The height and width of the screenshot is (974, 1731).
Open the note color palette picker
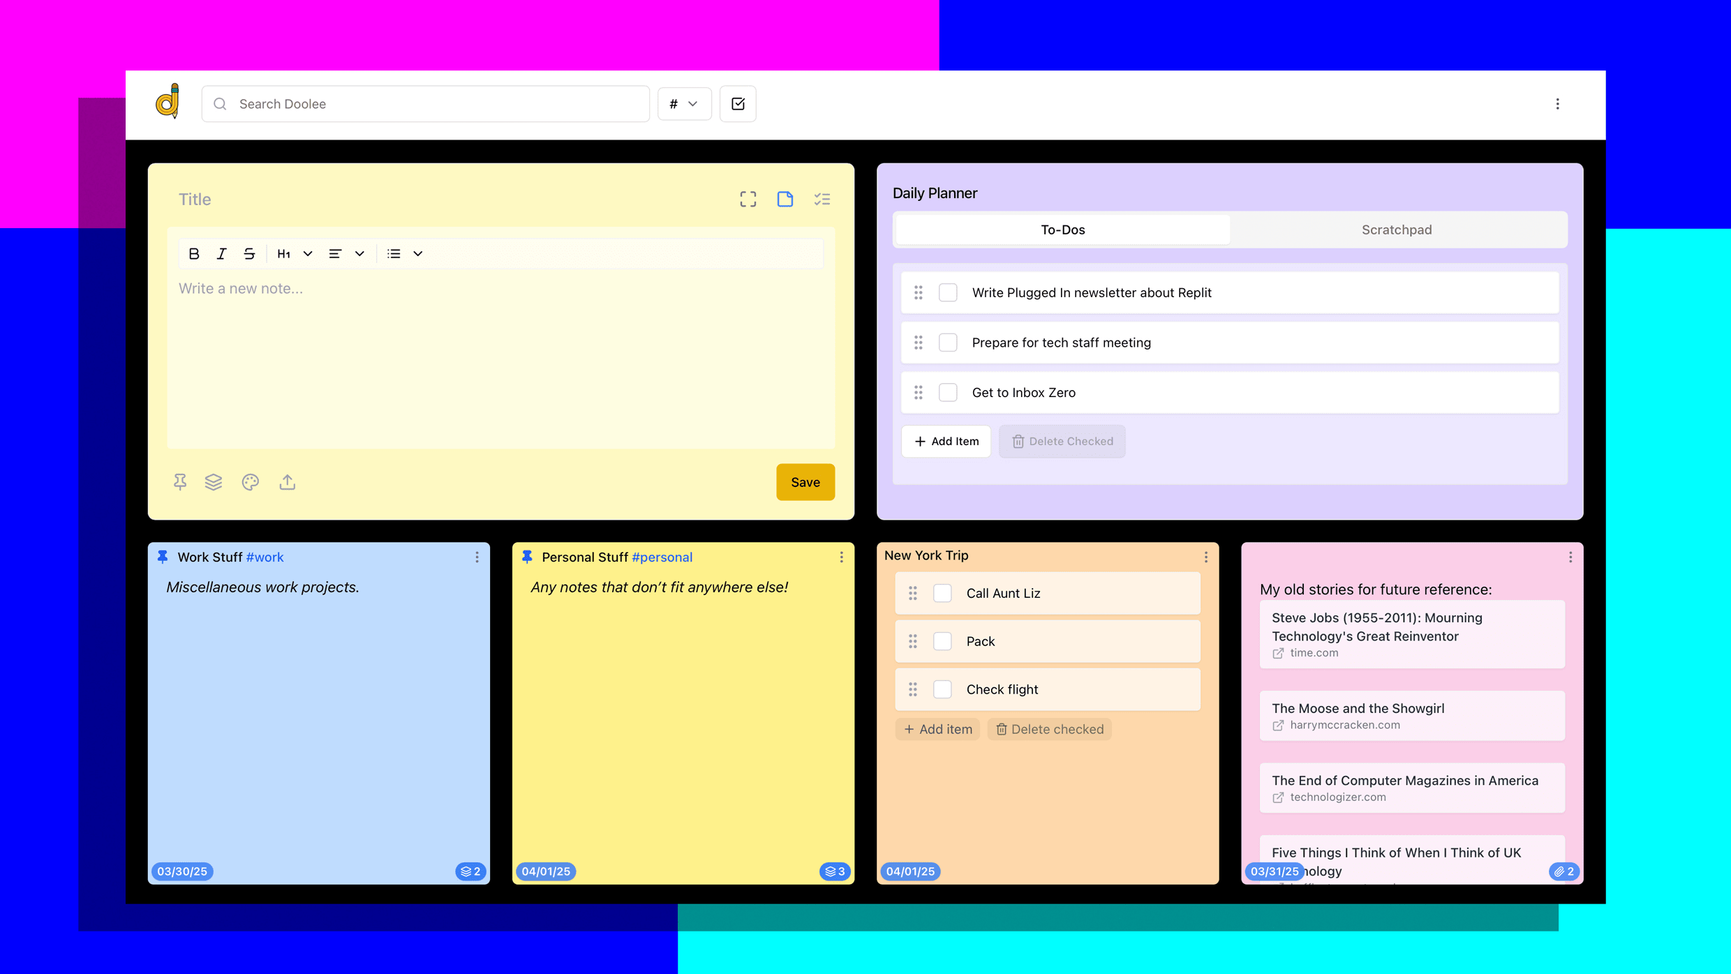coord(250,482)
